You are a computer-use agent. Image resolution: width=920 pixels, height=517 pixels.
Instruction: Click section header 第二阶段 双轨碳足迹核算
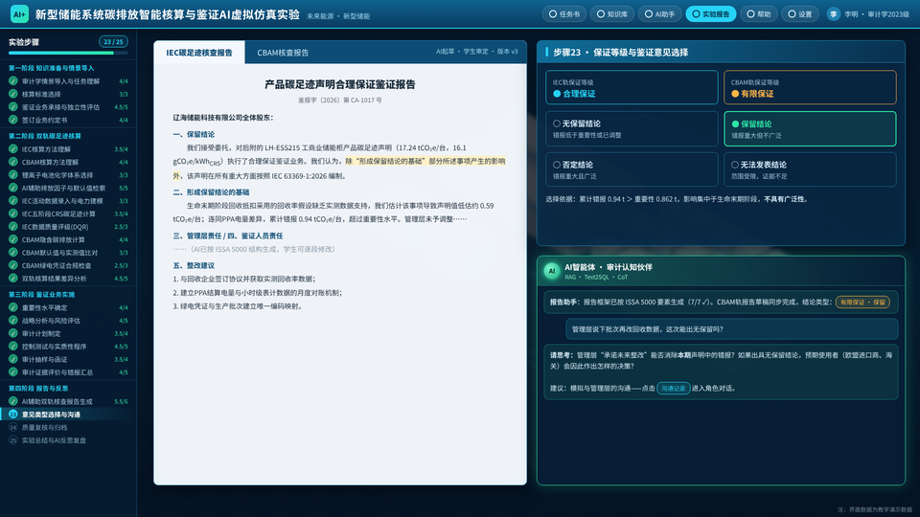[x=45, y=136]
